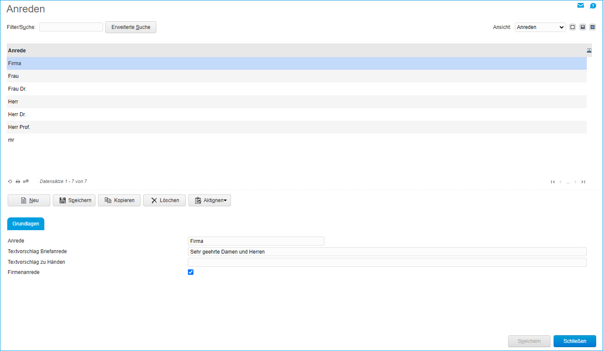The width and height of the screenshot is (603, 351).
Task: Click the Anrede text field
Action: (256, 241)
